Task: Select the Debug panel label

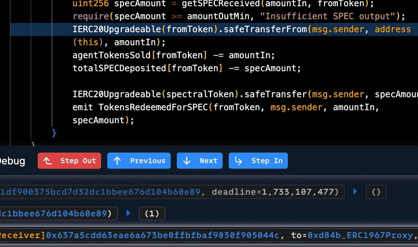Action: click(x=12, y=161)
